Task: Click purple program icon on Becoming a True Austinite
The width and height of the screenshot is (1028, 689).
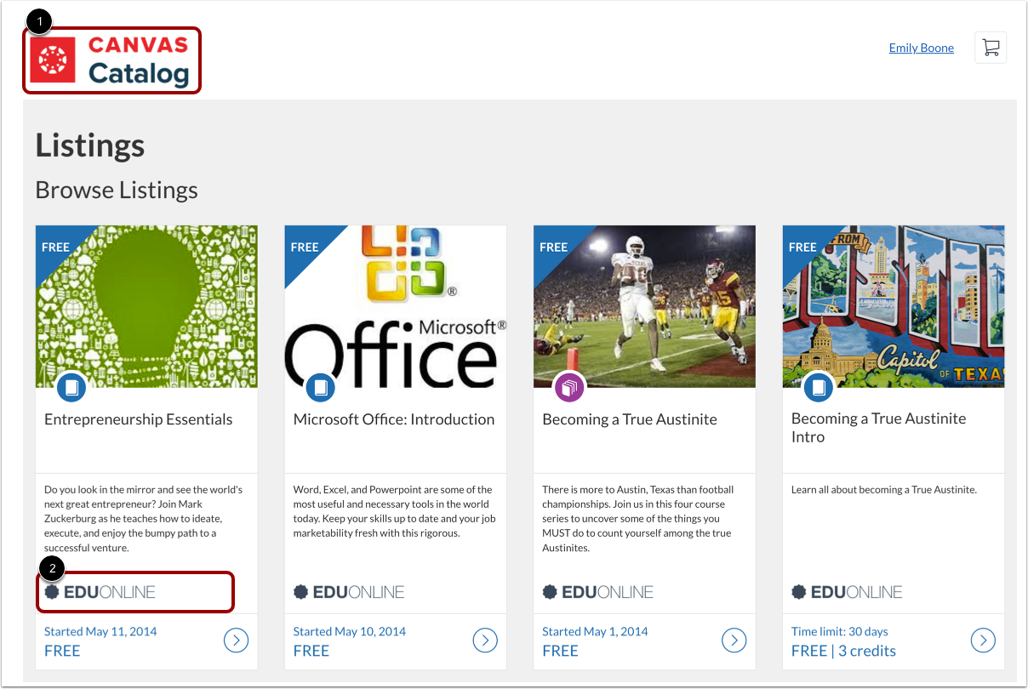Action: coord(569,389)
